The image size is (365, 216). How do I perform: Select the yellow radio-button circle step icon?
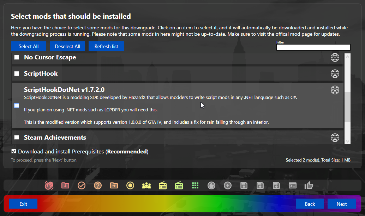(x=130, y=186)
